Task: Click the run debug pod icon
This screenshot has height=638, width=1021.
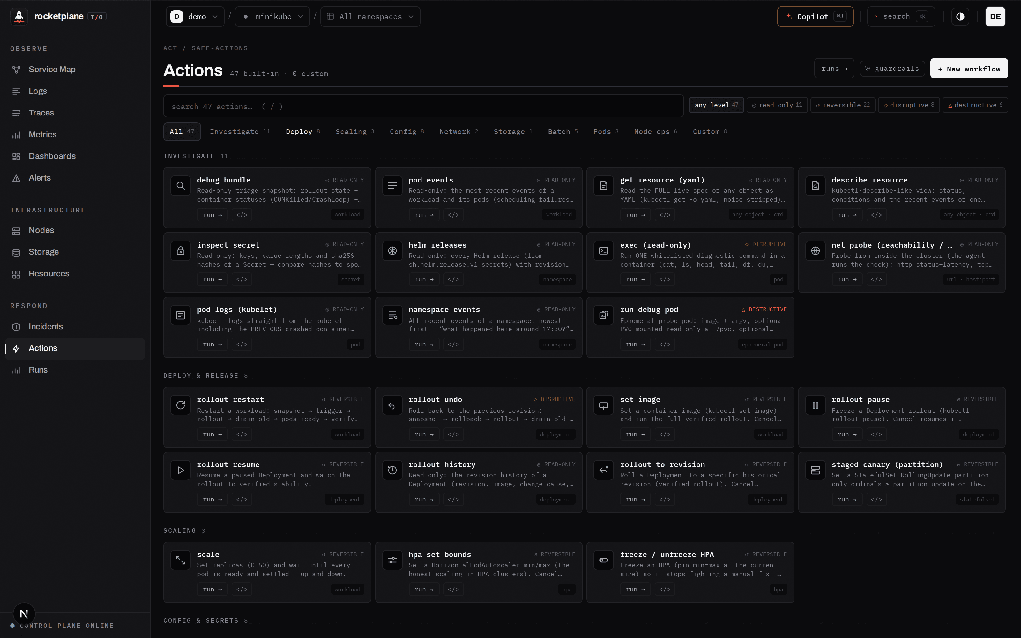Action: click(x=604, y=315)
